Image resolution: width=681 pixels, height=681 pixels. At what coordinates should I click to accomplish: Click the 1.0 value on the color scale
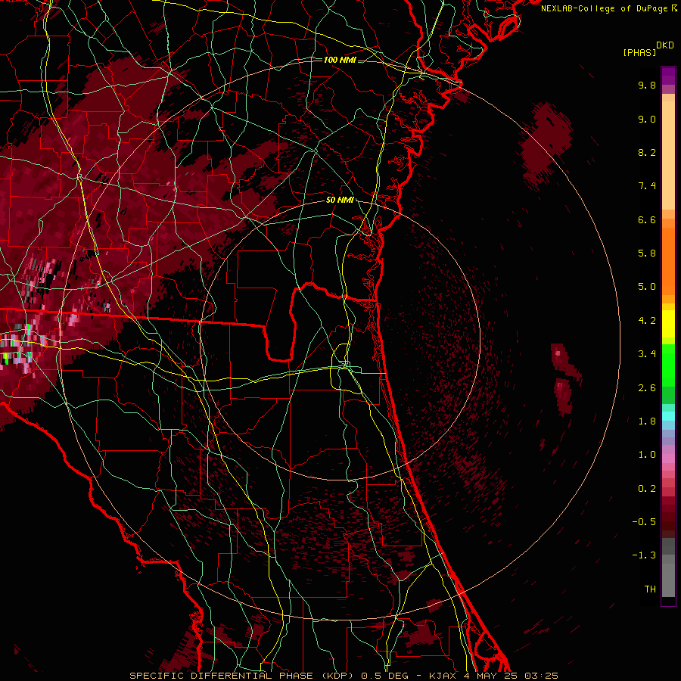[647, 455]
